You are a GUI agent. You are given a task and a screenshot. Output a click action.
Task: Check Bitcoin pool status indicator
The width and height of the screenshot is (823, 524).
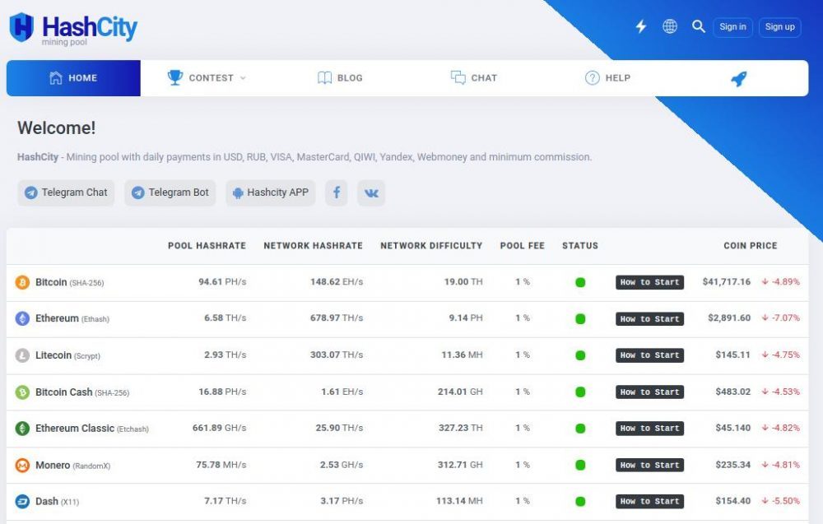coord(579,281)
